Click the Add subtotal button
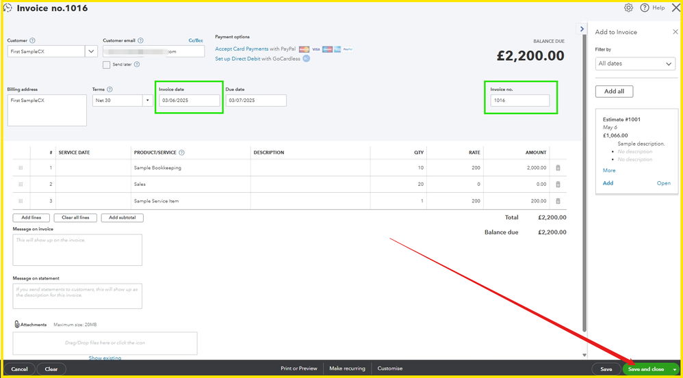The image size is (683, 378). (123, 217)
